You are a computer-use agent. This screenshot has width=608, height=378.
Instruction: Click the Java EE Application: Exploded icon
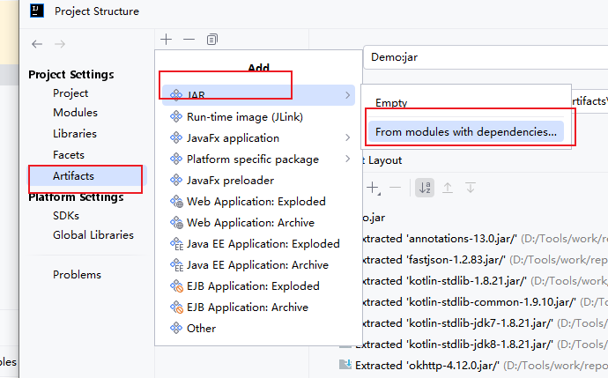[176, 244]
